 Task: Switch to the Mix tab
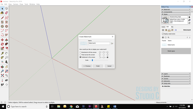[172, 27]
